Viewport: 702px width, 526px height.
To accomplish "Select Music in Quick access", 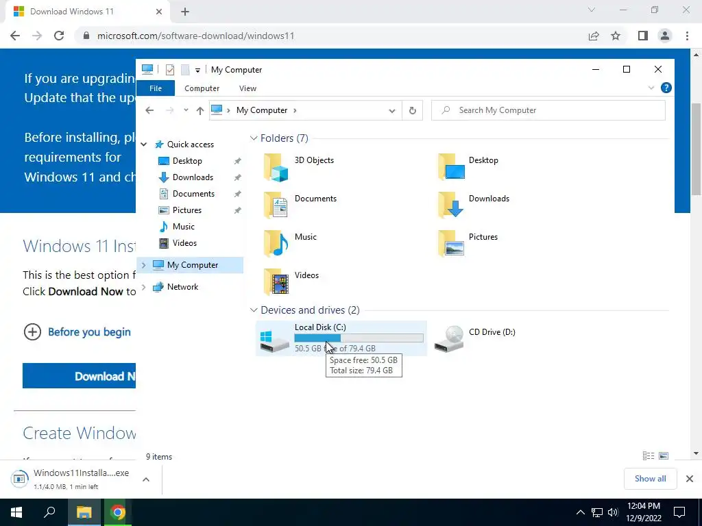I will pyautogui.click(x=184, y=226).
